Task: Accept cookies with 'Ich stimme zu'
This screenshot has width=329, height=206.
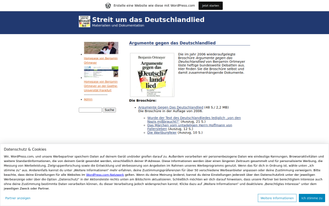Action: tap(312, 198)
